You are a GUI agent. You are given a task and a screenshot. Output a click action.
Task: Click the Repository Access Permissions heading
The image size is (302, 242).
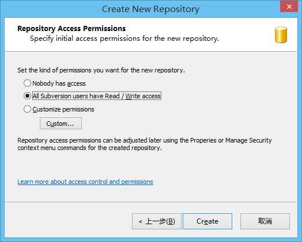tap(71, 29)
